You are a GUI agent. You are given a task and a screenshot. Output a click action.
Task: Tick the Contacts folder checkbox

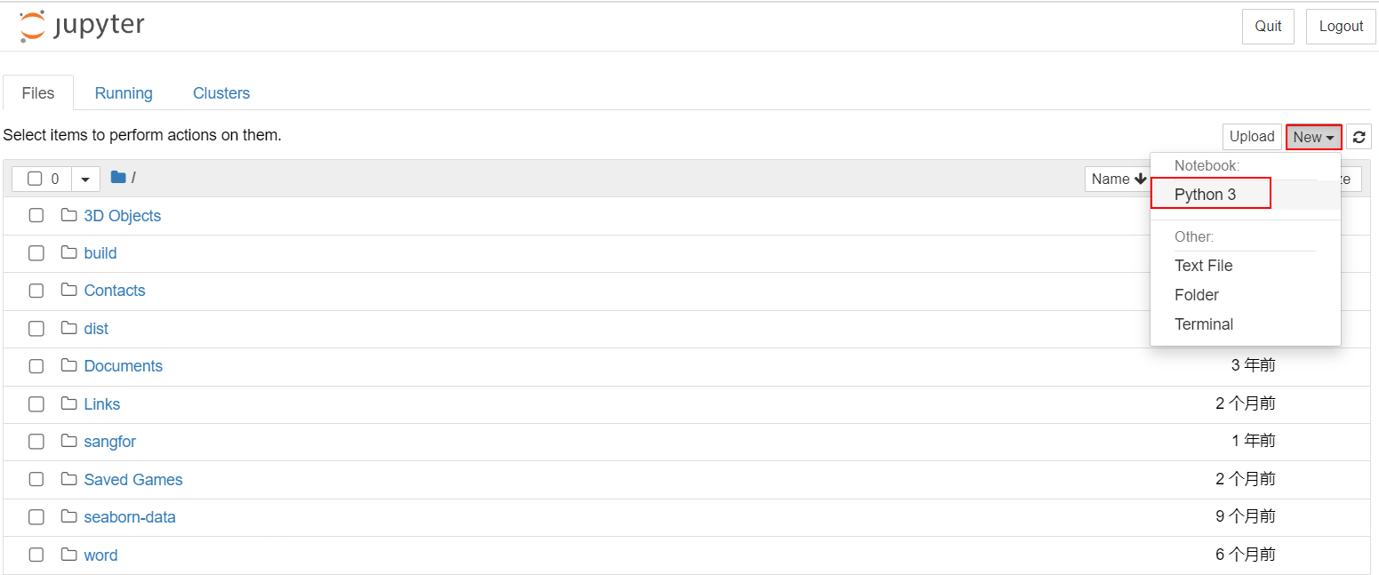[x=36, y=291]
